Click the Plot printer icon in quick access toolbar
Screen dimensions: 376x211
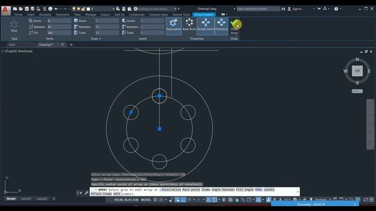coord(50,9)
